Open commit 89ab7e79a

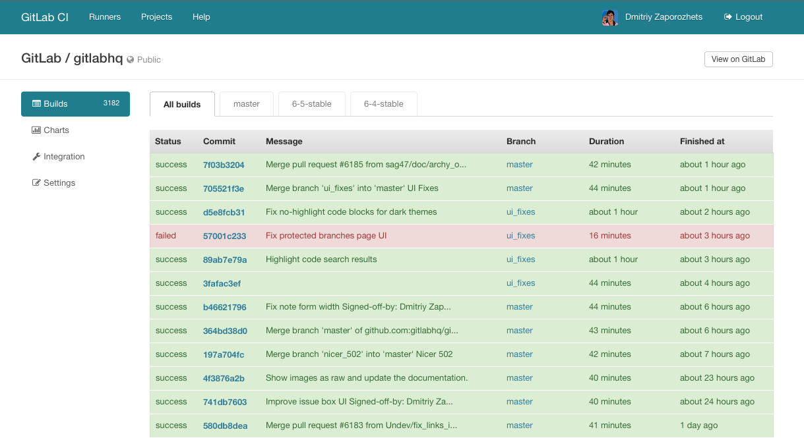[x=225, y=260]
